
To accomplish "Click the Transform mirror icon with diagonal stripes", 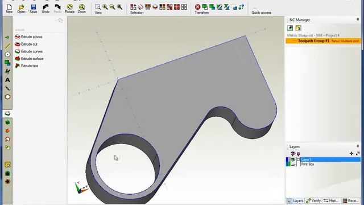I will point(220,7).
